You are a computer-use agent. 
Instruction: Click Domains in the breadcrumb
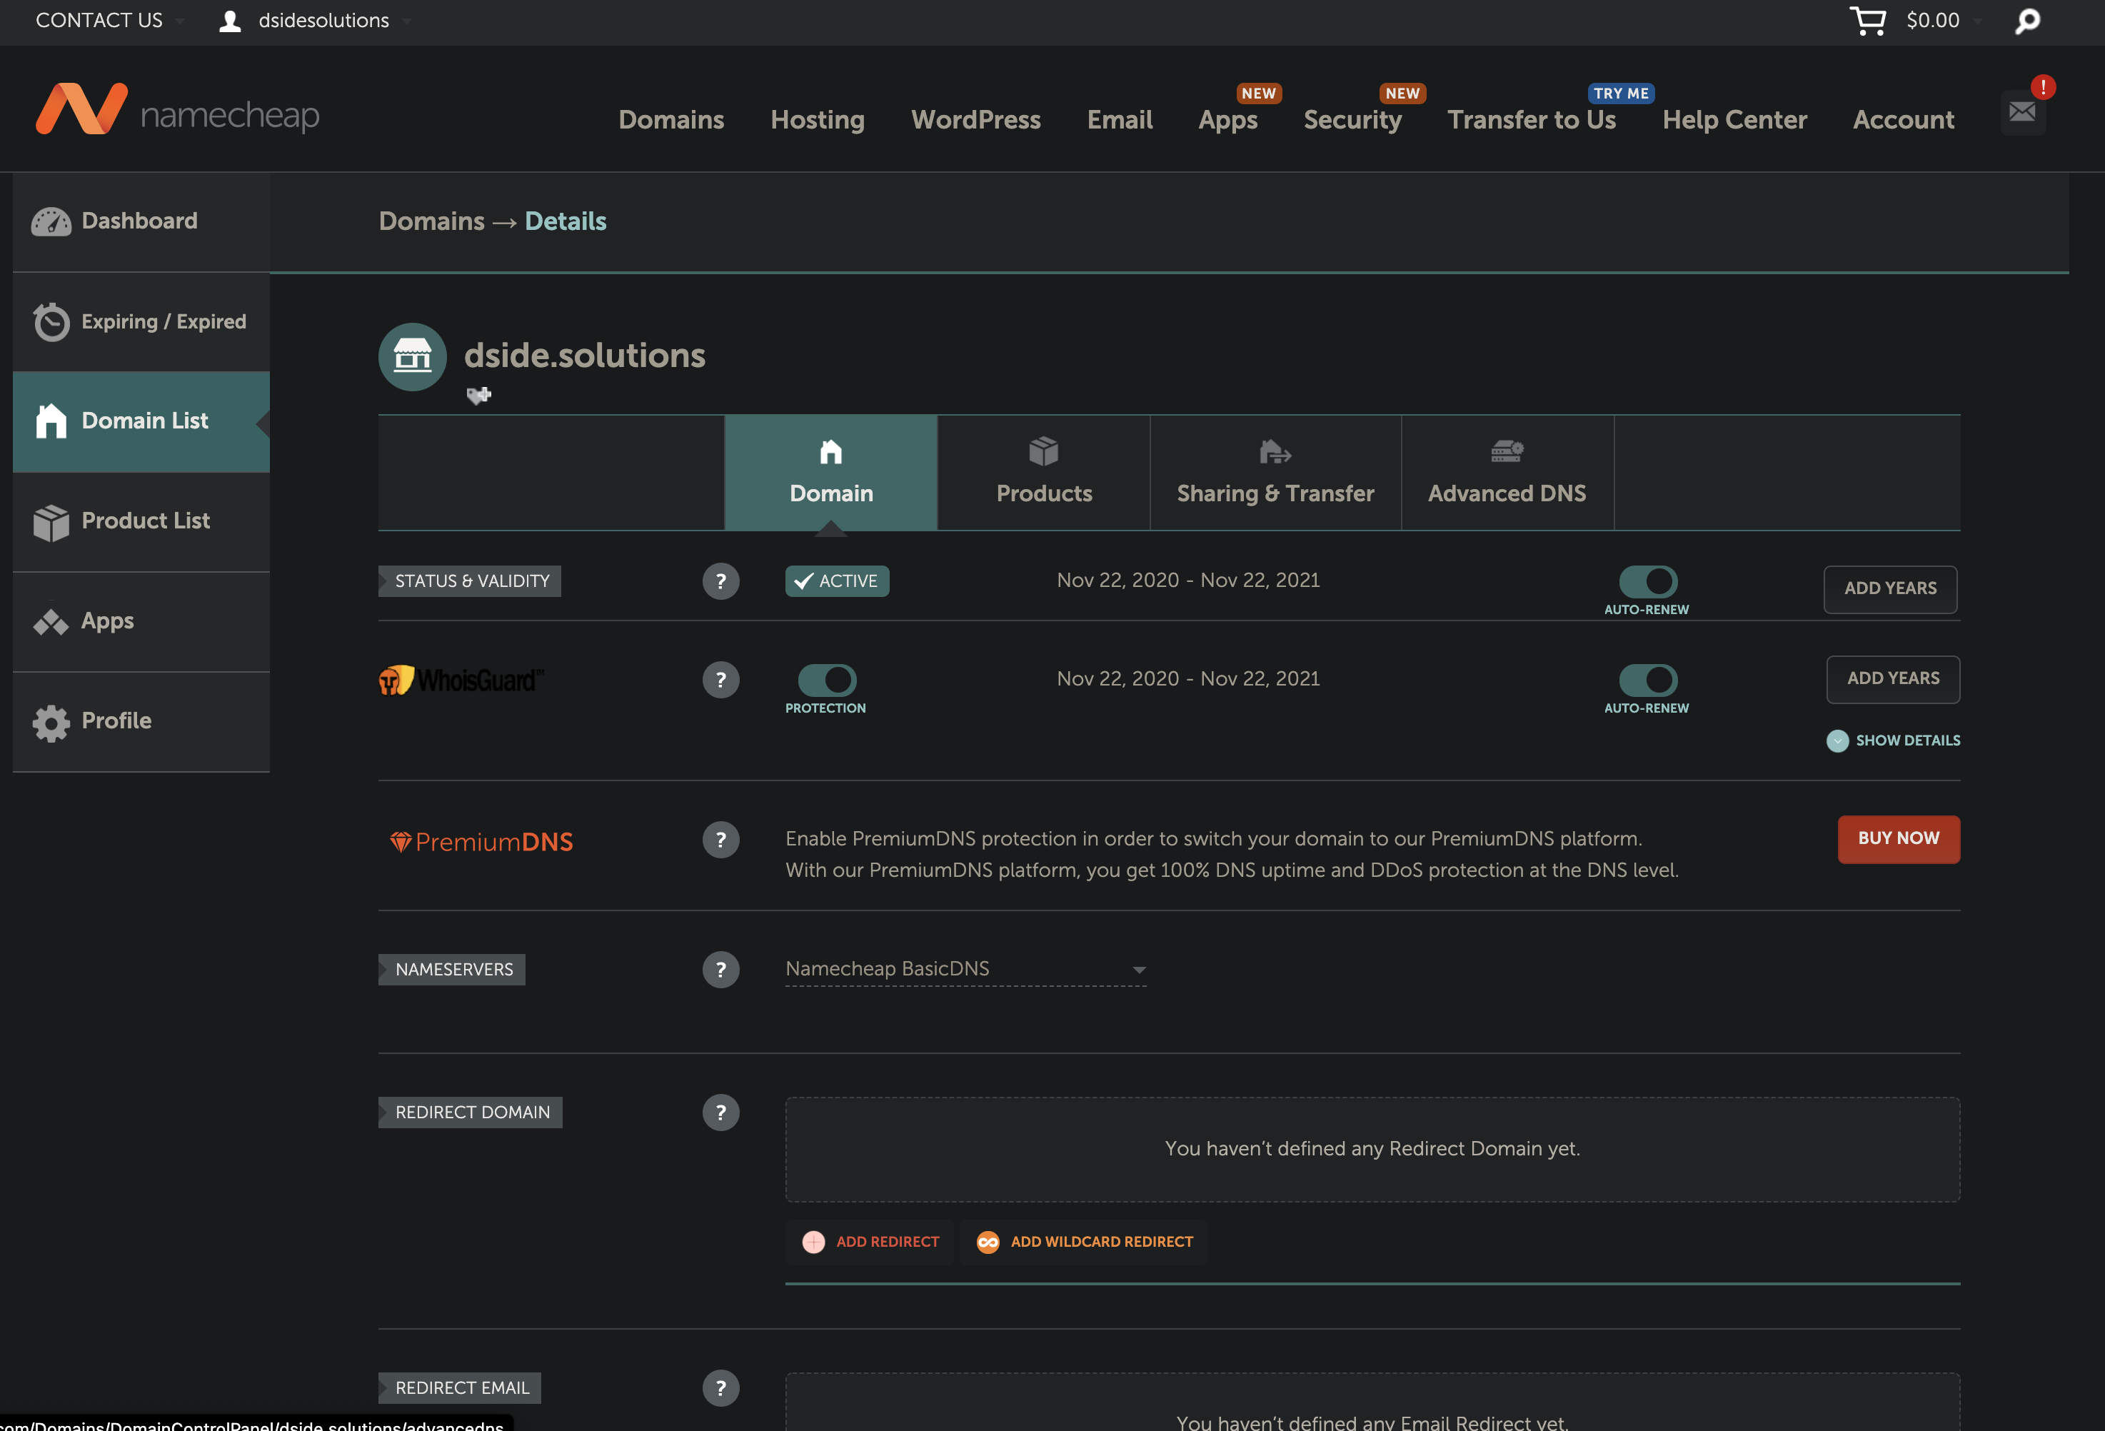431,221
